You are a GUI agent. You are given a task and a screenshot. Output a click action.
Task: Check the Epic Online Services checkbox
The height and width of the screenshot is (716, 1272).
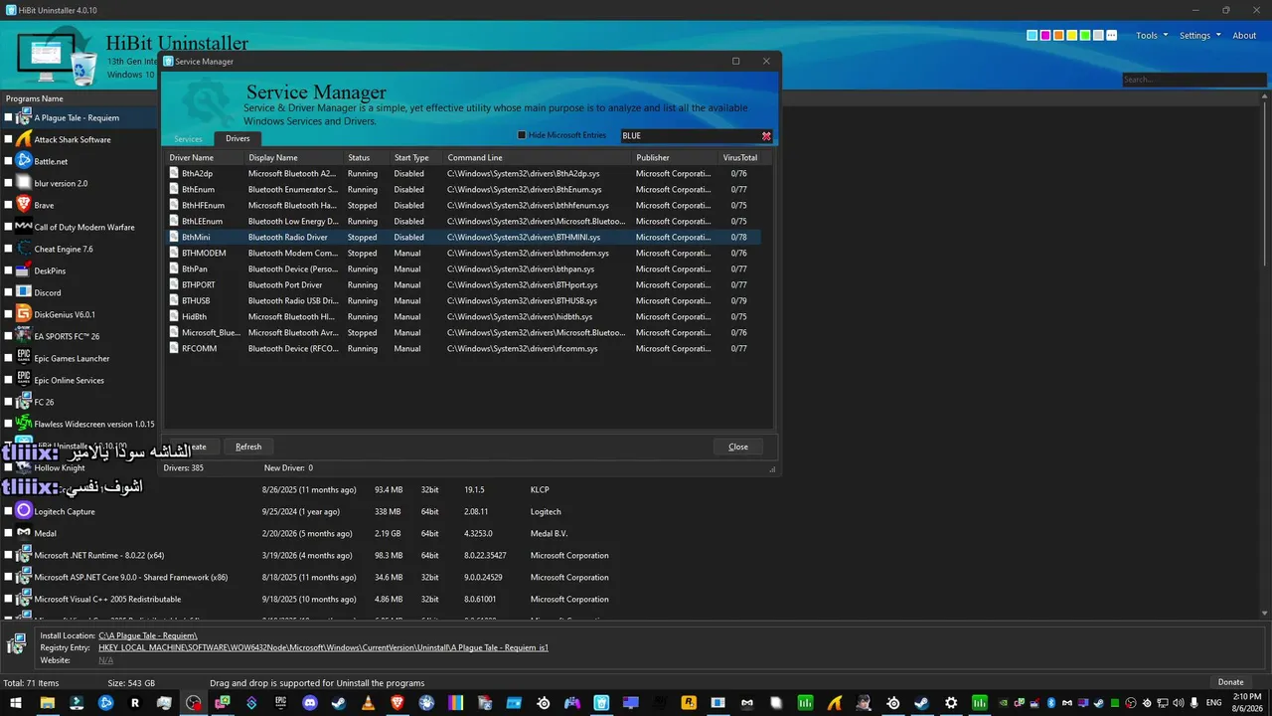pos(9,380)
